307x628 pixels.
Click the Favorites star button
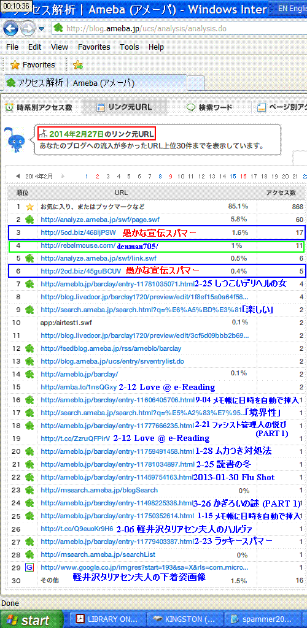[x=33, y=65]
